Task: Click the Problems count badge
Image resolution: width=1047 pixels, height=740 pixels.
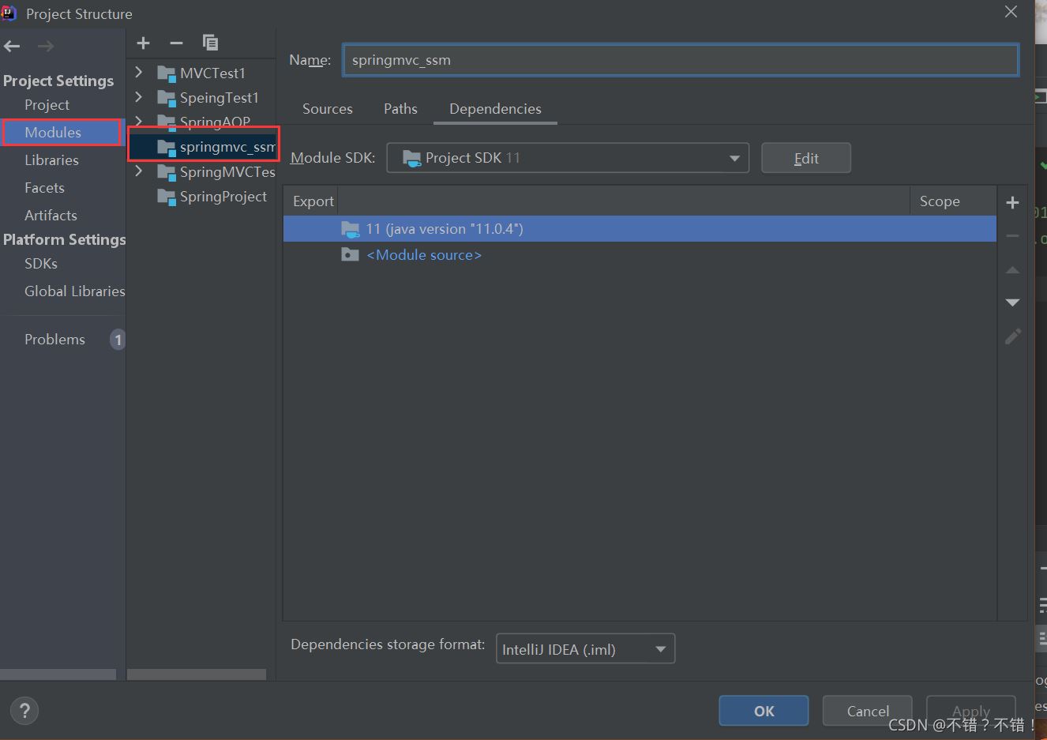Action: 118,340
